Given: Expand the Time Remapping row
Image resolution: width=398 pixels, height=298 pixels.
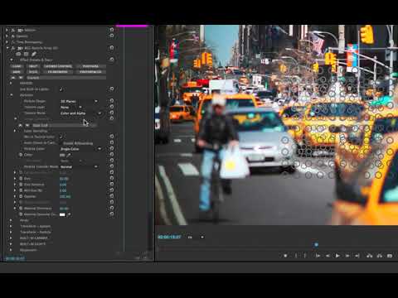Looking at the screenshot, I should (x=7, y=42).
